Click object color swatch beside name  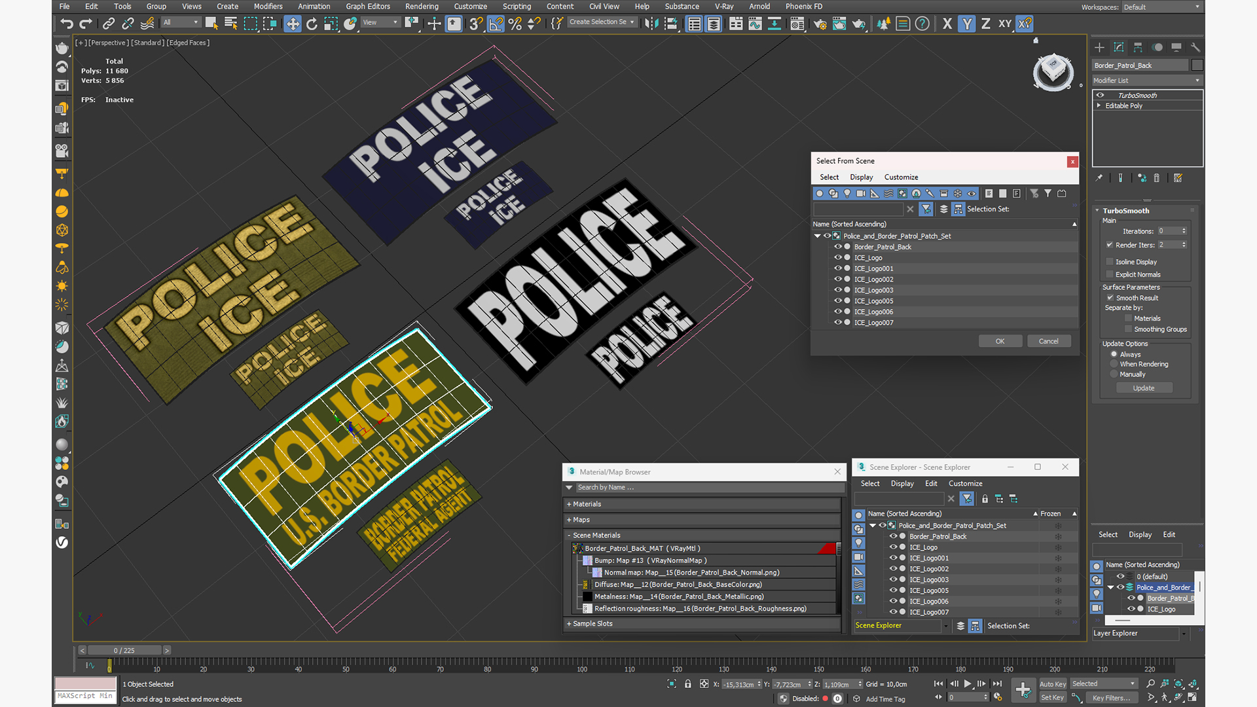(1197, 65)
